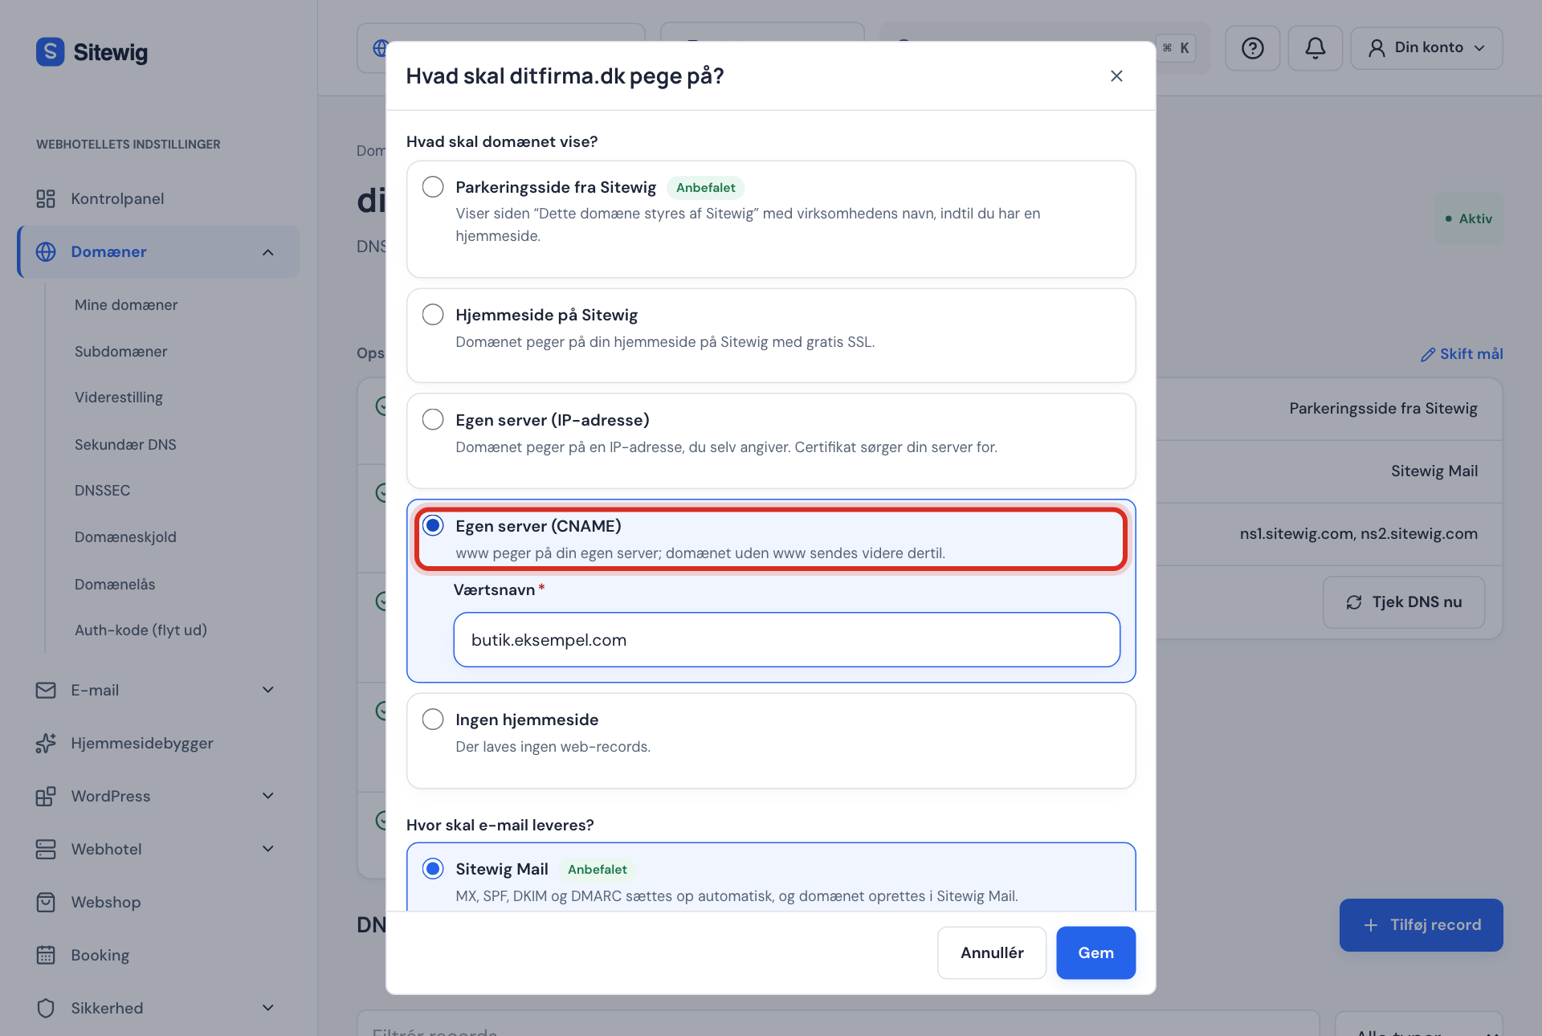The width and height of the screenshot is (1542, 1036).
Task: Click the plus icon in Tilføj record
Action: point(1371,925)
